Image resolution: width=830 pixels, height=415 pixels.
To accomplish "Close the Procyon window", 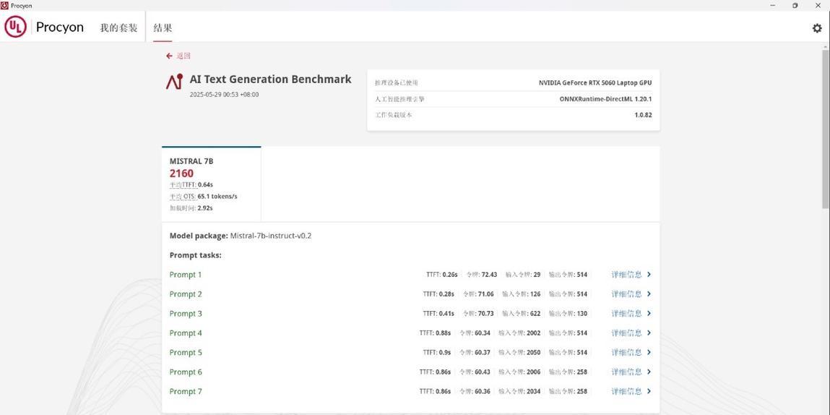I will pos(819,5).
